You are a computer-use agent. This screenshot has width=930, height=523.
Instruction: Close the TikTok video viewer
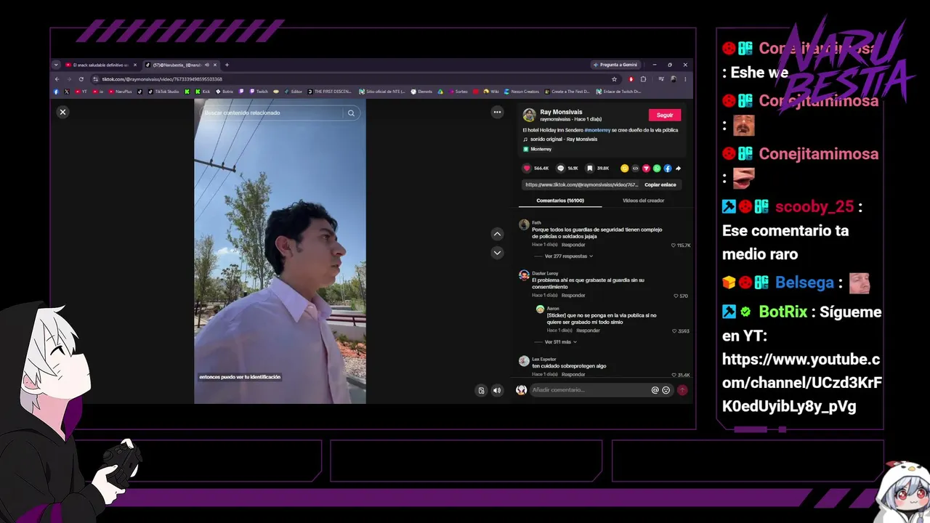tap(62, 112)
